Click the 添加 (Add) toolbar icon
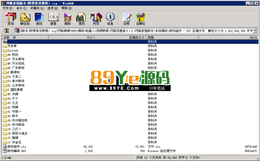Viewport: 260px width, 161px height. 11,19
